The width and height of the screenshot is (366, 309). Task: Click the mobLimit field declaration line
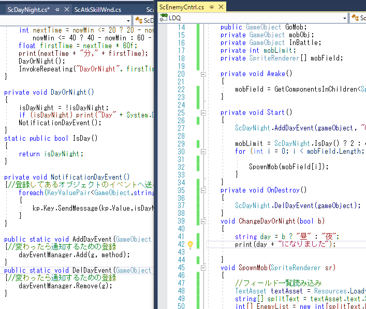258,50
